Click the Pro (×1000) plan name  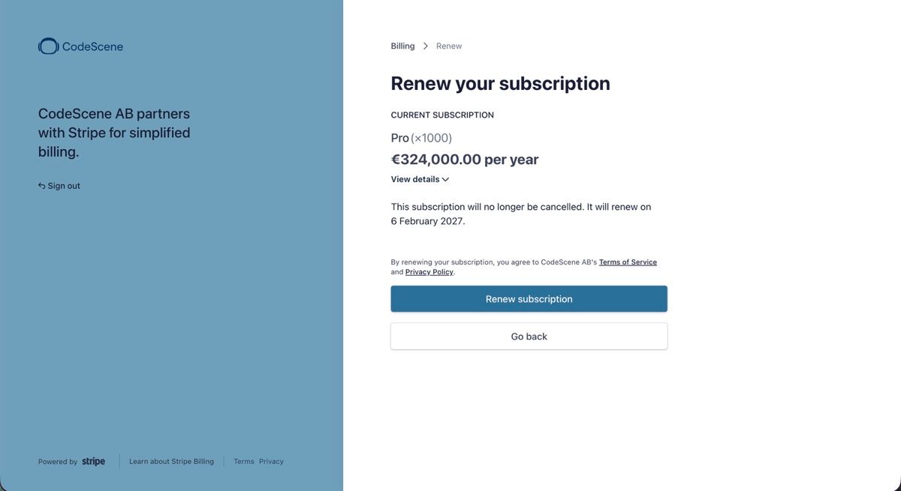[421, 138]
